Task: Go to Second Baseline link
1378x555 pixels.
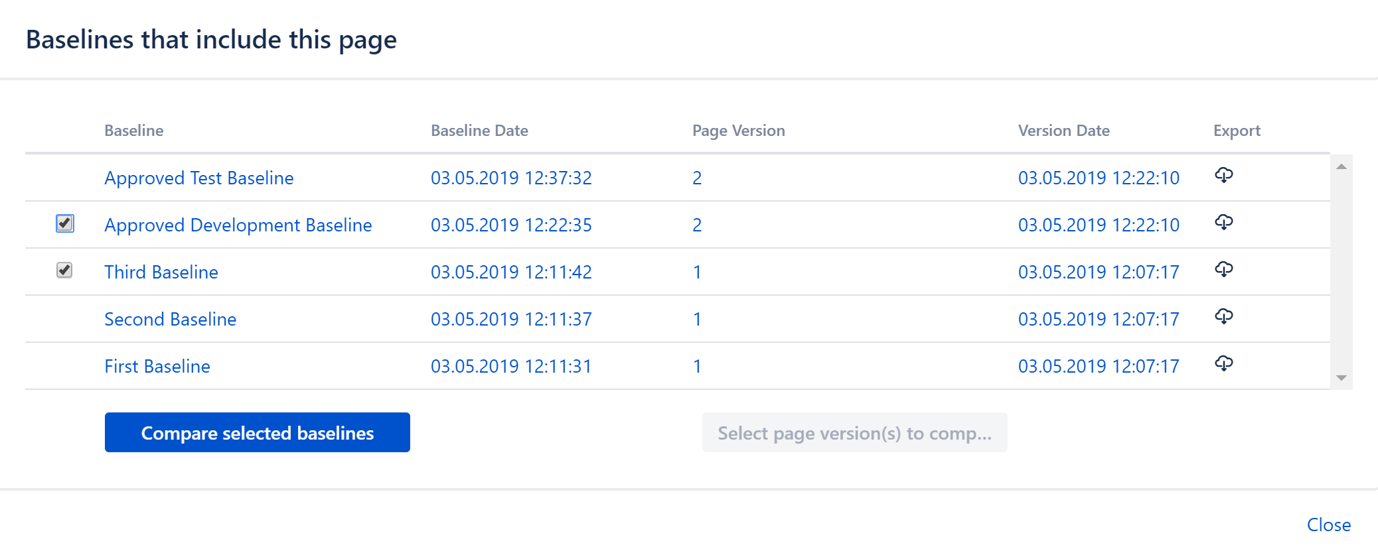Action: click(170, 320)
